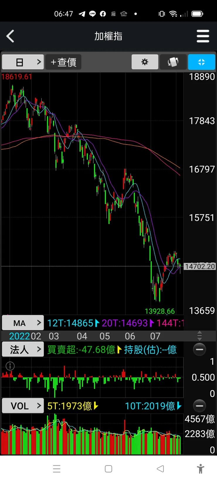Viewport: 217px width, 482px height.
Task: Tap the high label 18619.61
Action: [x=17, y=77]
